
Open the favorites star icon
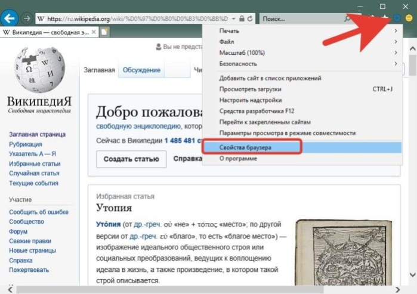pos(385,17)
